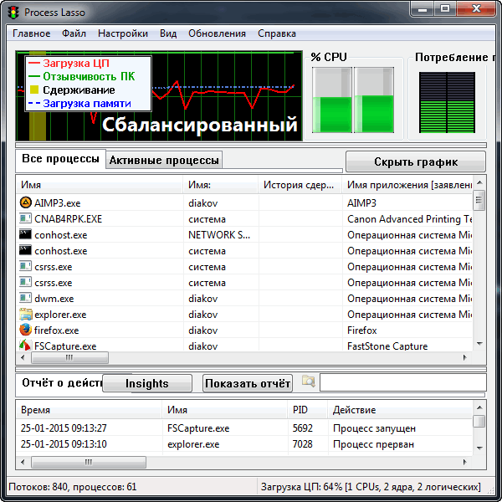Click NETWORK S... user cell
This screenshot has width=502, height=502.
tap(219, 235)
